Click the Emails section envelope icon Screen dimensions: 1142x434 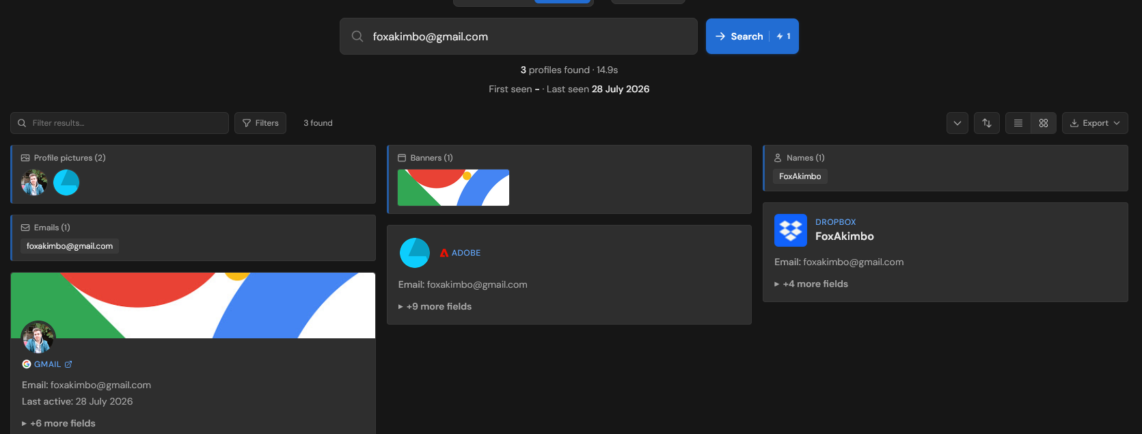point(25,228)
